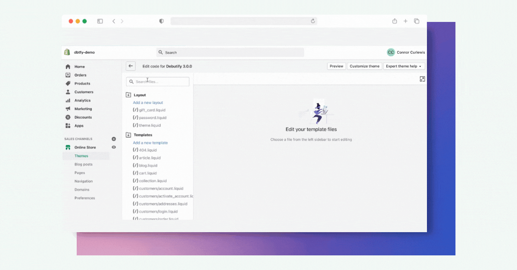Open blog.liquid template
This screenshot has width=517, height=270.
(x=145, y=166)
